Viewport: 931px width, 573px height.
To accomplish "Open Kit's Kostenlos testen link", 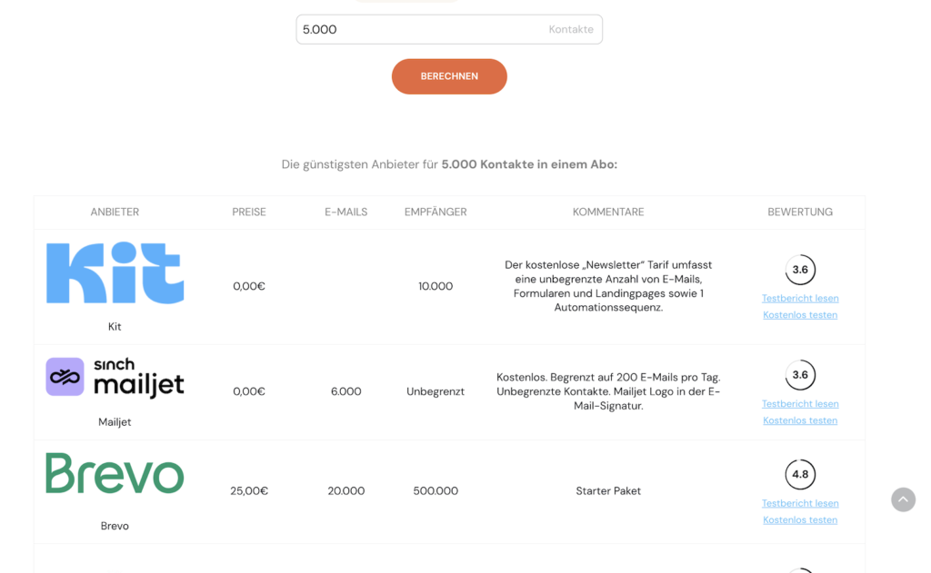I will pyautogui.click(x=800, y=315).
